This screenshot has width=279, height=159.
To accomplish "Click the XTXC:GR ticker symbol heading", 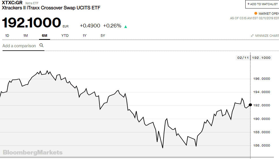I will point(12,3).
